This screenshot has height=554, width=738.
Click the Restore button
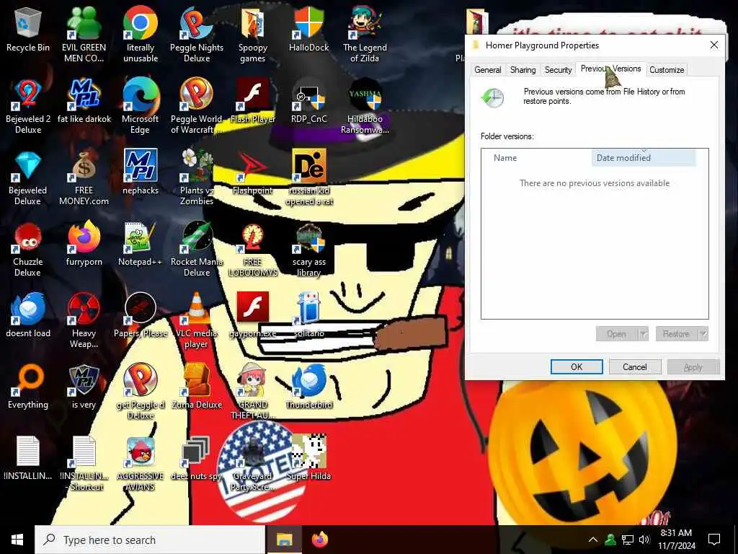click(676, 334)
